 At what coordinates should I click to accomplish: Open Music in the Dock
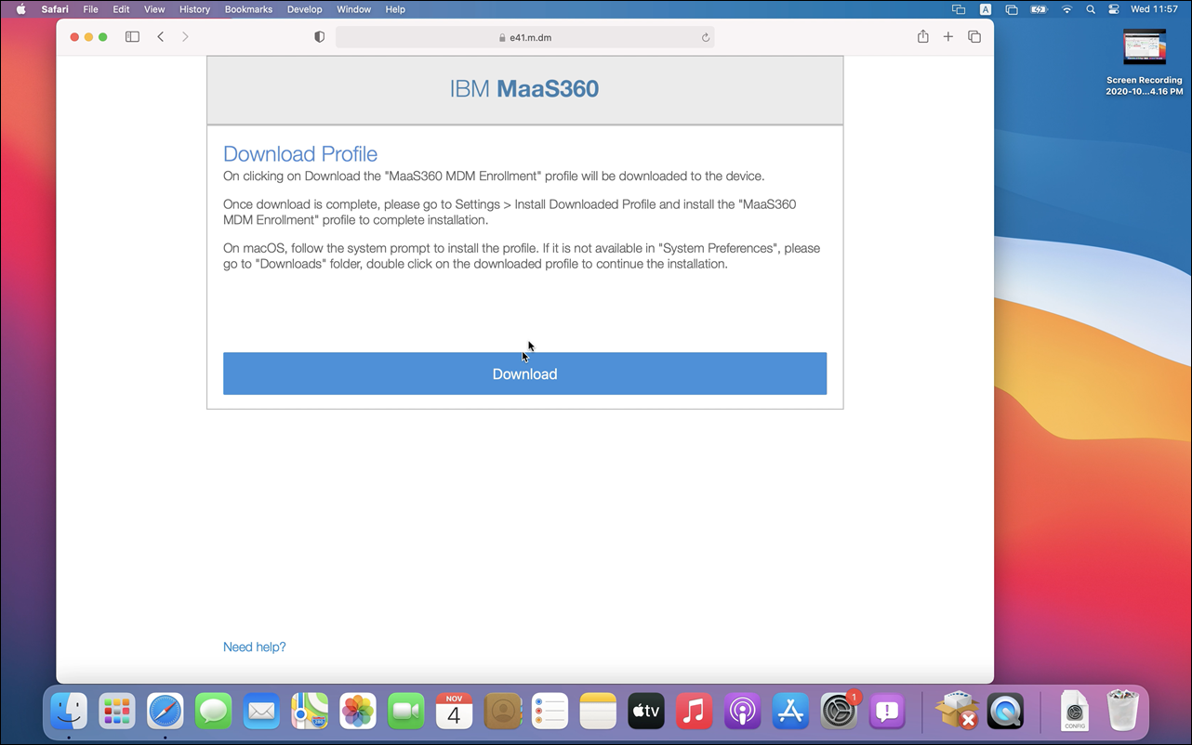[x=695, y=712]
